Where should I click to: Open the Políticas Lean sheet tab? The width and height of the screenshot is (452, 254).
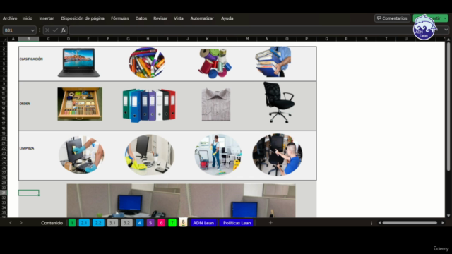[237, 223]
